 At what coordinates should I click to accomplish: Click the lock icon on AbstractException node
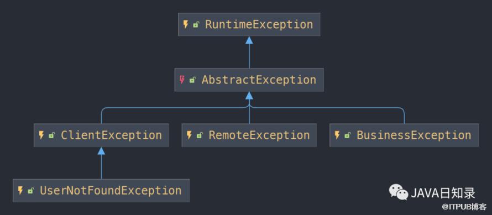click(192, 80)
